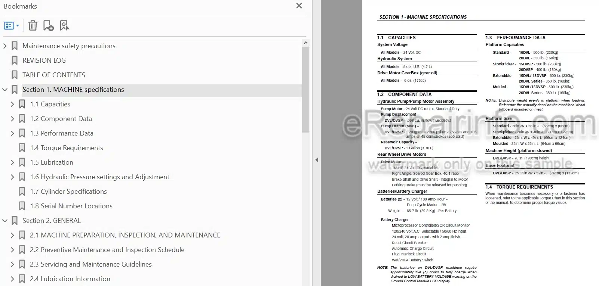Click bookmark icon beside Section 2. GENERAL
The height and width of the screenshot is (286, 599).
click(x=15, y=221)
